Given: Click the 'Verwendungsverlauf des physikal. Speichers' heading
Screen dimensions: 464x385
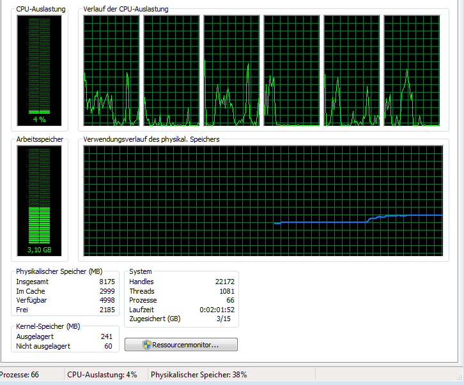Looking at the screenshot, I should tap(151, 139).
